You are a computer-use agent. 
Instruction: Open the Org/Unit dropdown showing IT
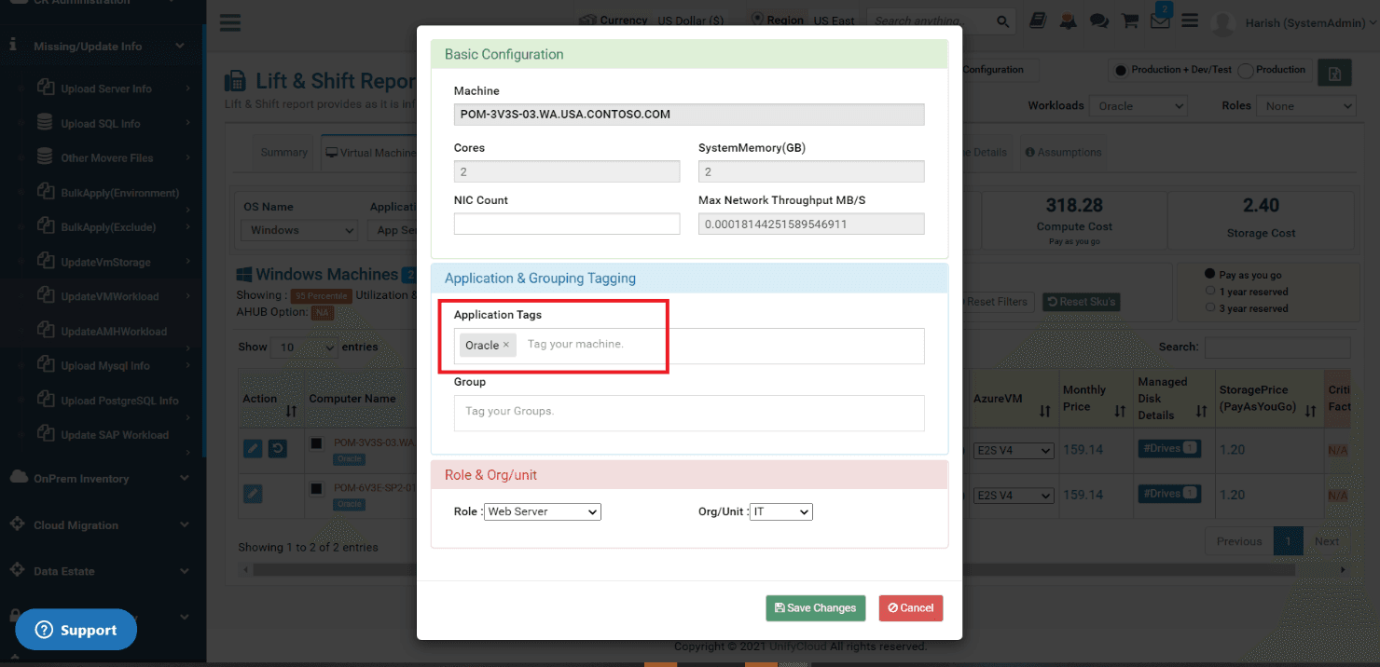(781, 511)
